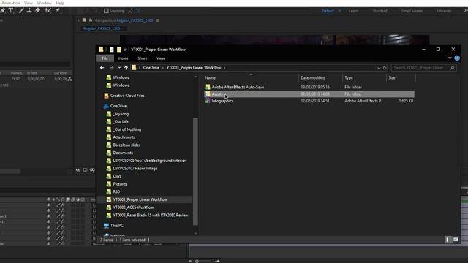This screenshot has width=468, height=263.
Task: Open the File tab in Explorer
Action: pyautogui.click(x=105, y=58)
